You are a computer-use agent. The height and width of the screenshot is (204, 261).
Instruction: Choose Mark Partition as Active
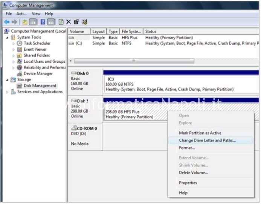(211, 133)
